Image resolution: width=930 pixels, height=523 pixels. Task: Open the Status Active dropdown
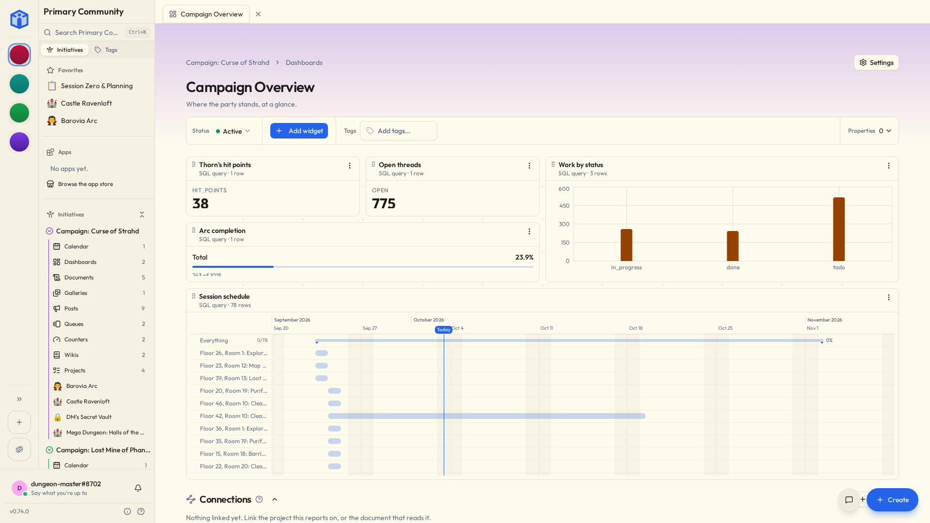pyautogui.click(x=233, y=131)
